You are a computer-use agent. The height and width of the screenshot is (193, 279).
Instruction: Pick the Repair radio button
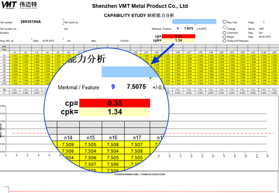[x=224, y=37]
